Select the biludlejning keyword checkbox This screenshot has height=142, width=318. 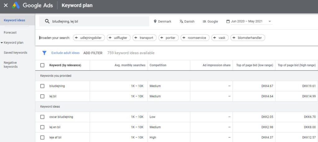(42, 86)
